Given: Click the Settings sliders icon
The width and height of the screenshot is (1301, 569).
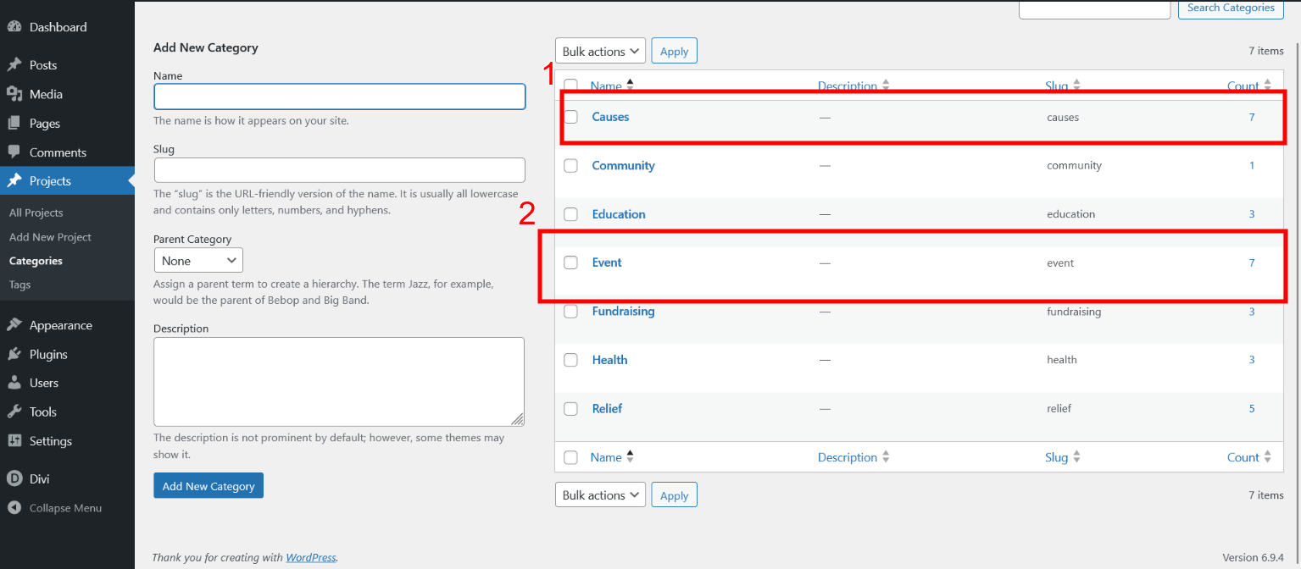Looking at the screenshot, I should pyautogui.click(x=14, y=441).
